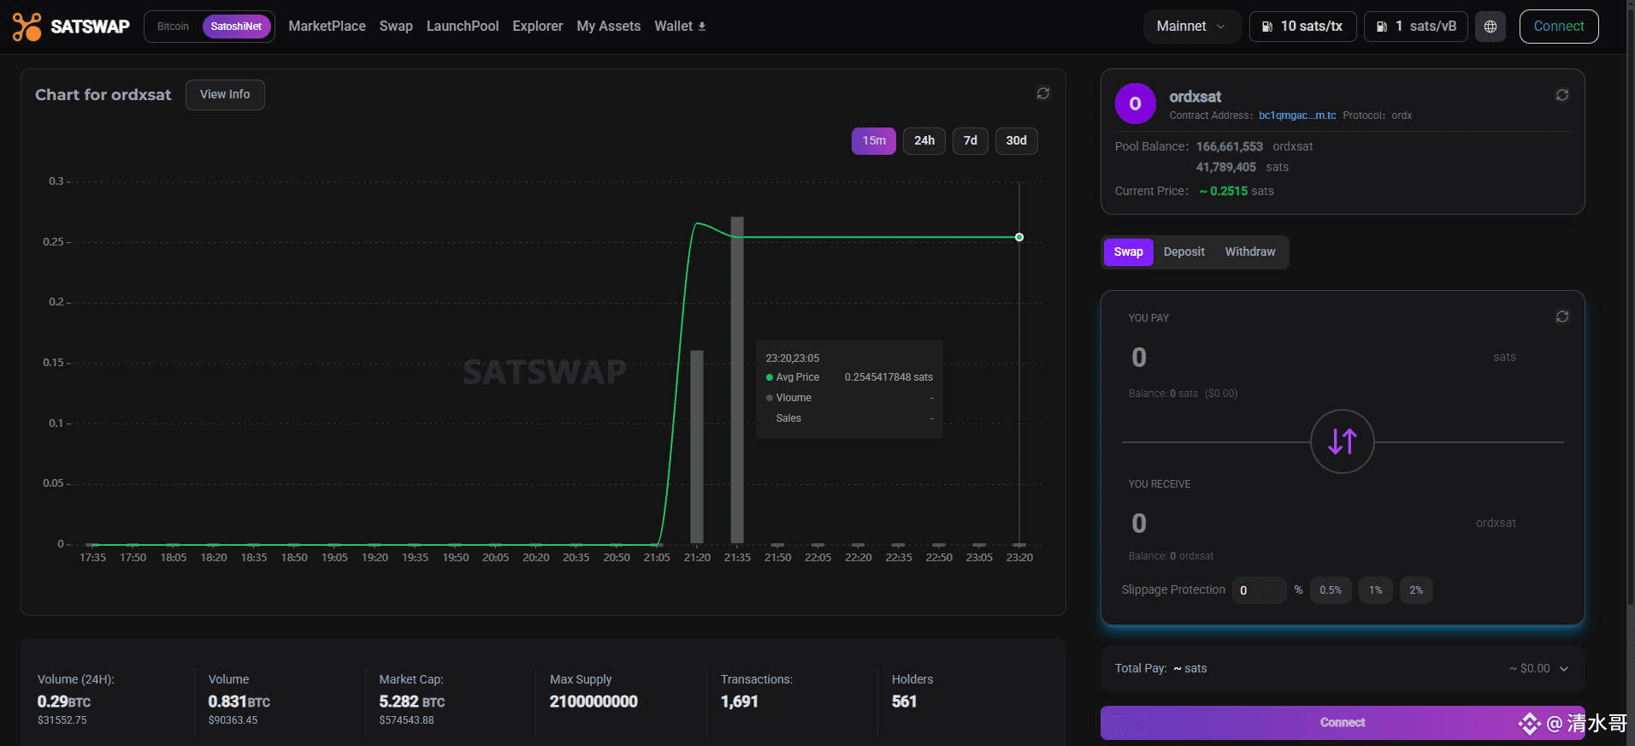
Task: Click the SATSWAP logo icon
Action: (x=27, y=27)
